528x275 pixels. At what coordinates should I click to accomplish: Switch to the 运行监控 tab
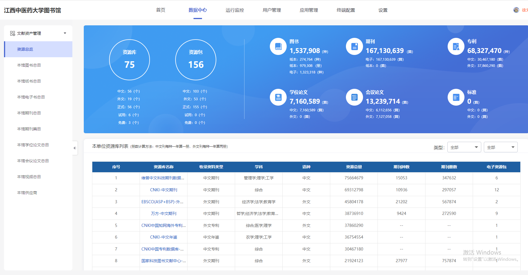pyautogui.click(x=235, y=10)
